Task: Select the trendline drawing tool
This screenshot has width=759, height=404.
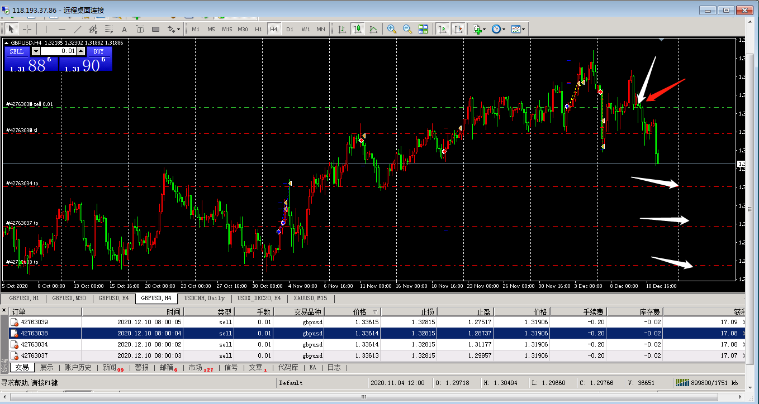Action: [x=78, y=29]
